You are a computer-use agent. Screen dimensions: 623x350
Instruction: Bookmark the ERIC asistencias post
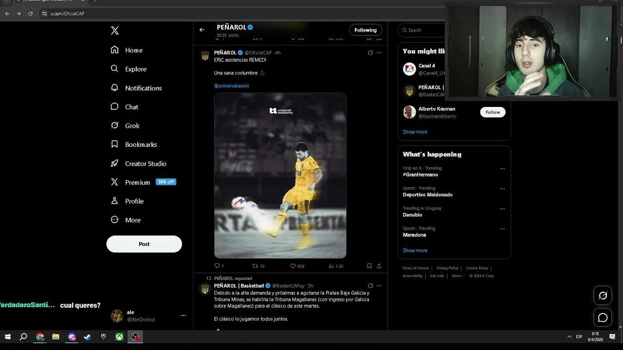369,266
